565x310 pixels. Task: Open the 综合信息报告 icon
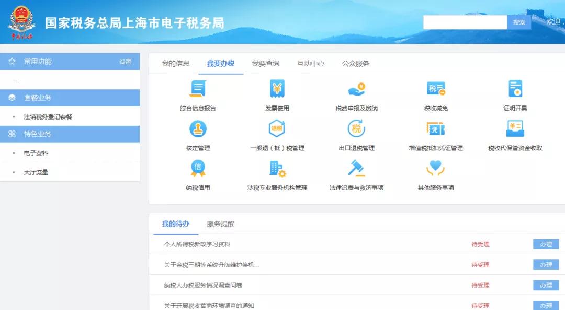(x=198, y=89)
